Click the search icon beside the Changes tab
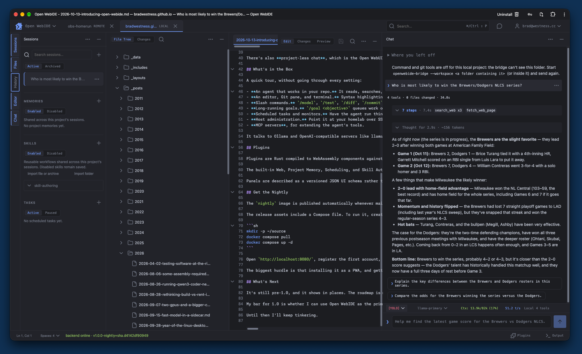 coord(161,39)
